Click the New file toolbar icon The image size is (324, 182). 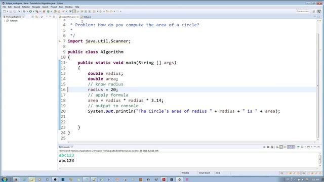coord(5,11)
